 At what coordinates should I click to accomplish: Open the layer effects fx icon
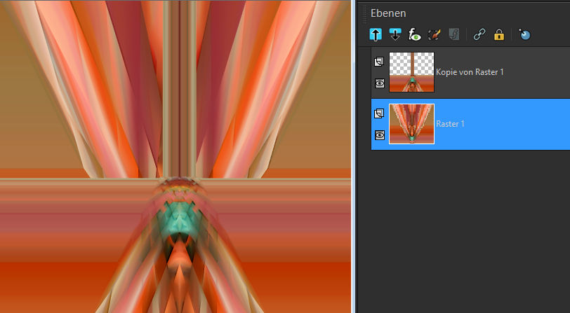click(x=414, y=34)
